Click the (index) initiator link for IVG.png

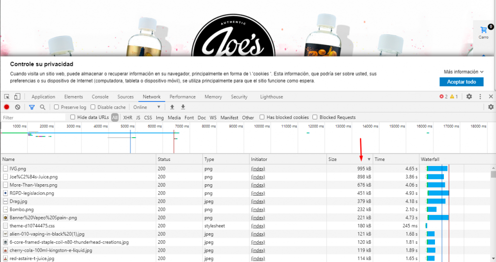tap(258, 169)
